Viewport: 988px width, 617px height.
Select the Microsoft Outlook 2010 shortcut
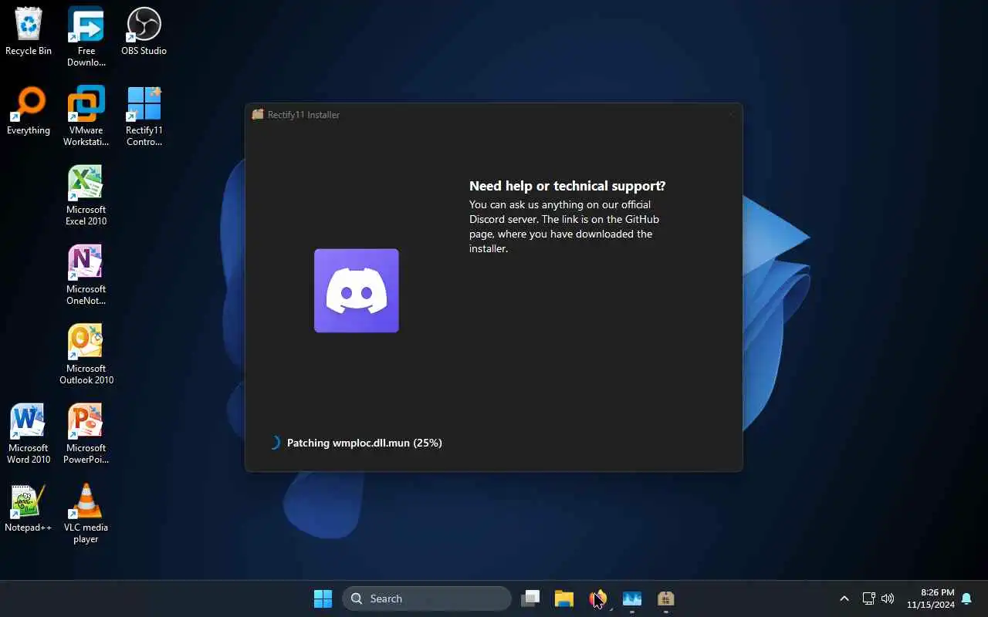pos(86,354)
